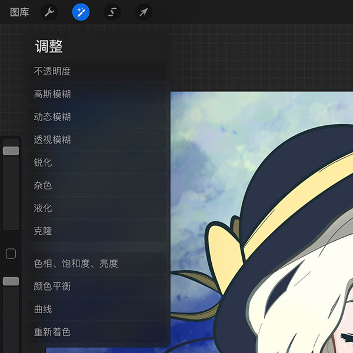353x353 pixels.
Task: Select the Selection S-shaped tool
Action: click(x=112, y=12)
